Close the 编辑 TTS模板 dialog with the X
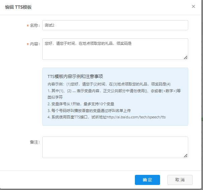 [193, 6]
